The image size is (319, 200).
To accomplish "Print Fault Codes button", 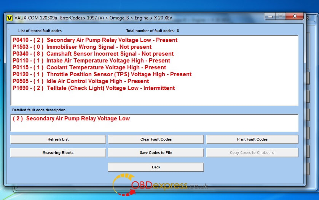I will tap(252, 139).
